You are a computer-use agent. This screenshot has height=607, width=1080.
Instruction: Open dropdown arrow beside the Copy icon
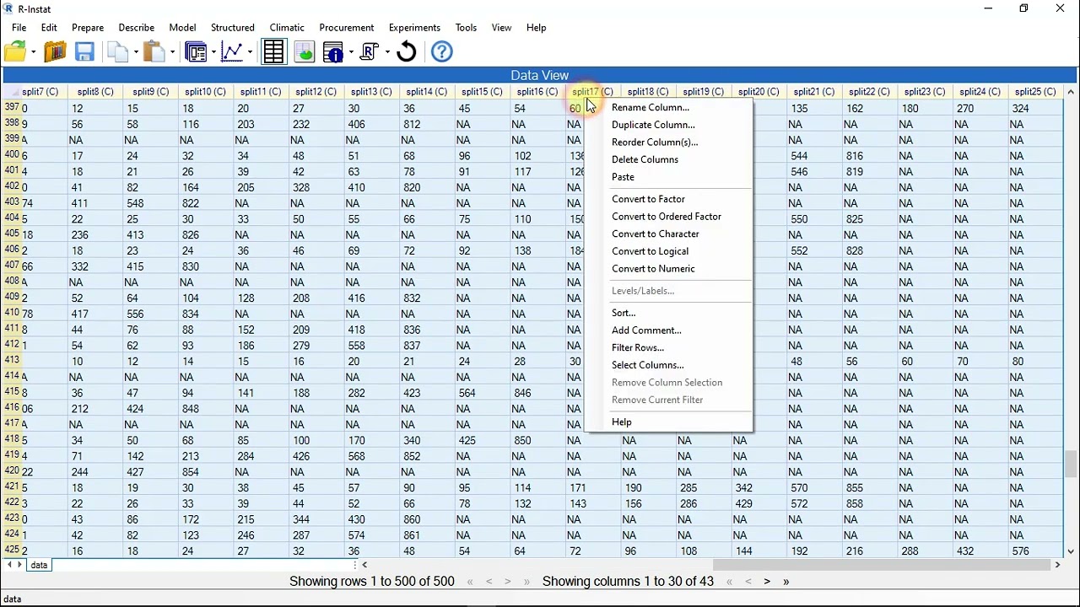coord(134,53)
